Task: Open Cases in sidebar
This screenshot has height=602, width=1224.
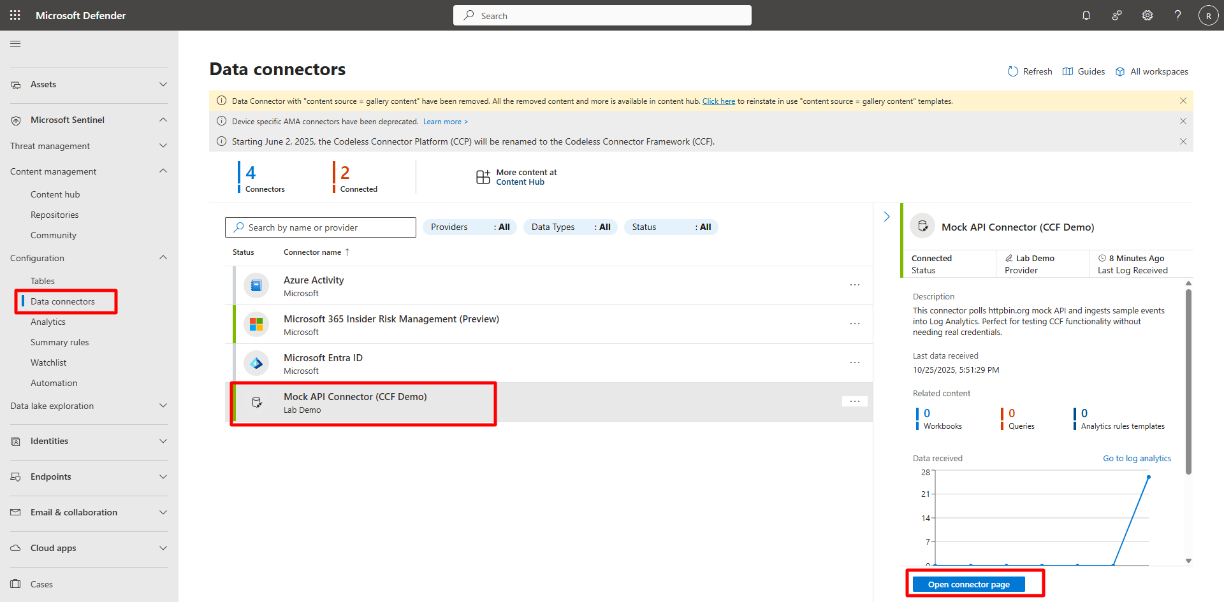Action: [41, 584]
